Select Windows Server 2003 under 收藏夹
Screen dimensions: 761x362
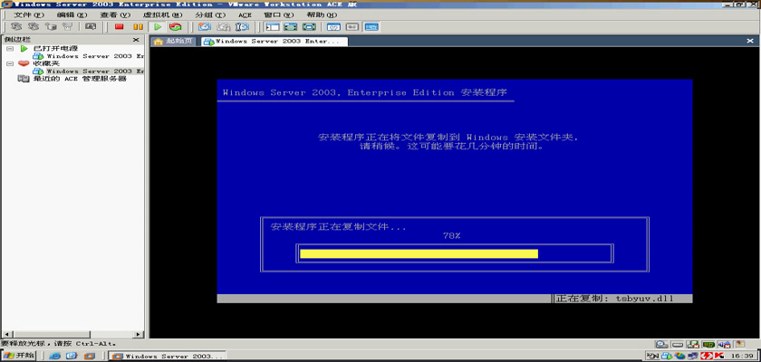[x=94, y=71]
